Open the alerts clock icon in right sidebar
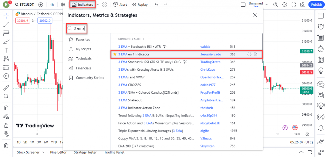Image resolution: width=326 pixels, height=157 pixels. [x=321, y=25]
